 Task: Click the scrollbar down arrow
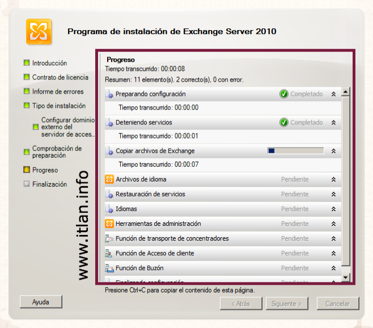(x=346, y=277)
